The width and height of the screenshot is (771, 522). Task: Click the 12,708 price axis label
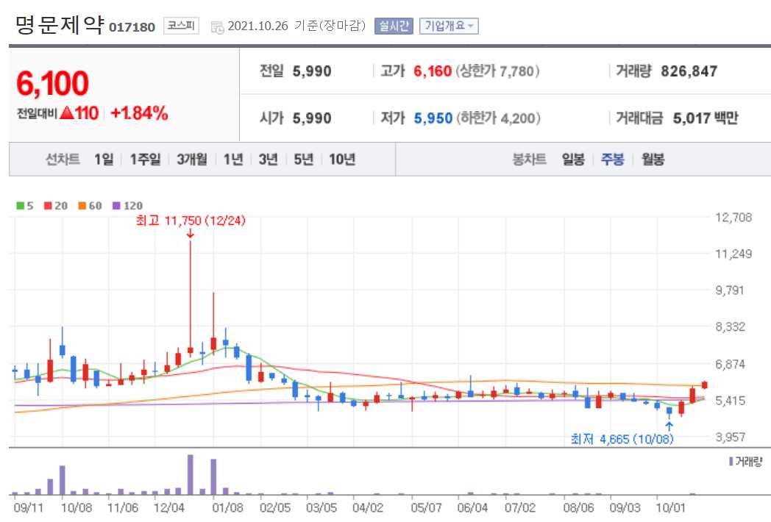[733, 217]
